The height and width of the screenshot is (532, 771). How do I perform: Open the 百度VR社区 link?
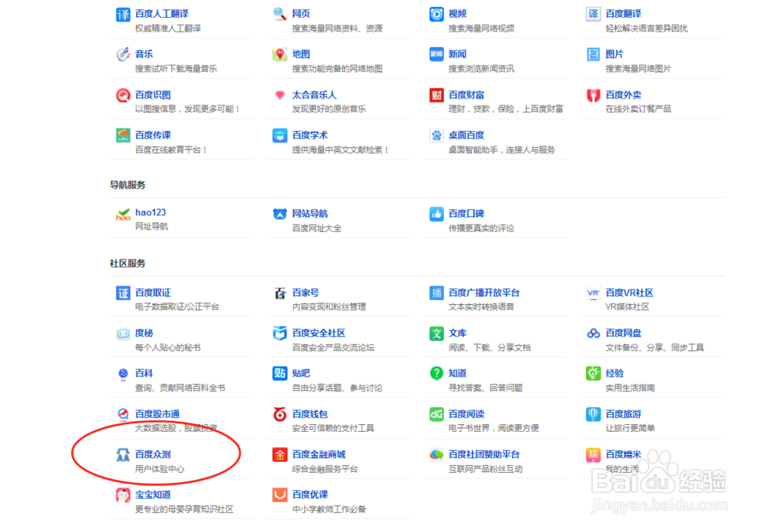[629, 293]
